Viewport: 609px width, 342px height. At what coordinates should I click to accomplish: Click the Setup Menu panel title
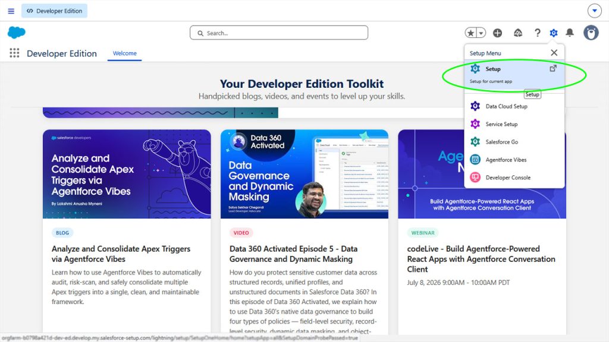485,53
